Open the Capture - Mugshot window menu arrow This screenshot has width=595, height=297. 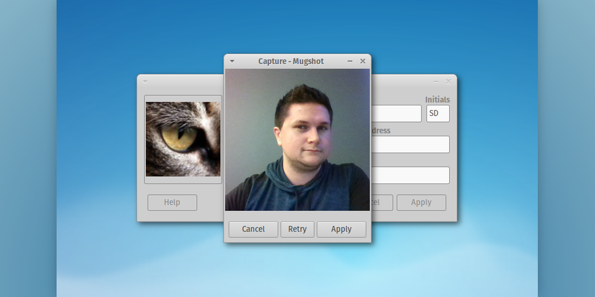click(x=232, y=62)
